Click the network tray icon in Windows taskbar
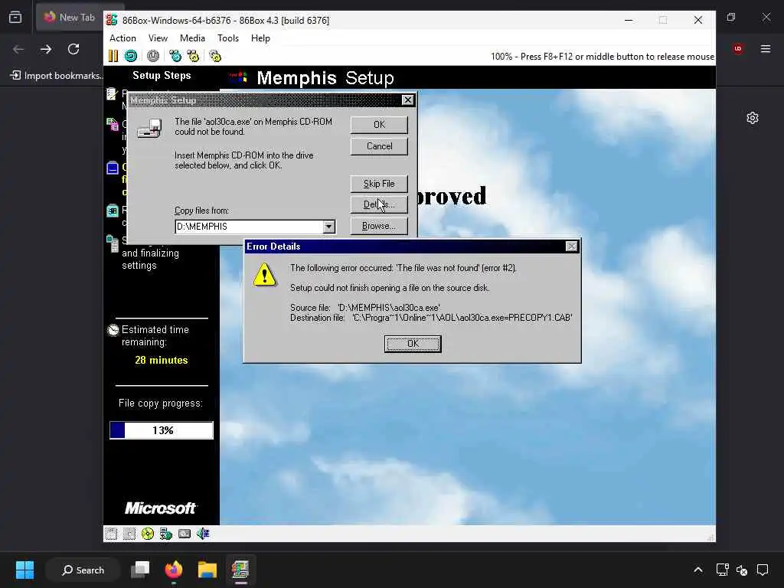The image size is (784, 588). 722,570
